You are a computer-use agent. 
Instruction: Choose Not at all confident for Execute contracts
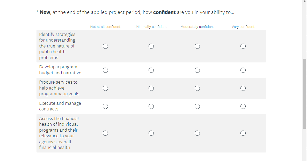coord(105,106)
